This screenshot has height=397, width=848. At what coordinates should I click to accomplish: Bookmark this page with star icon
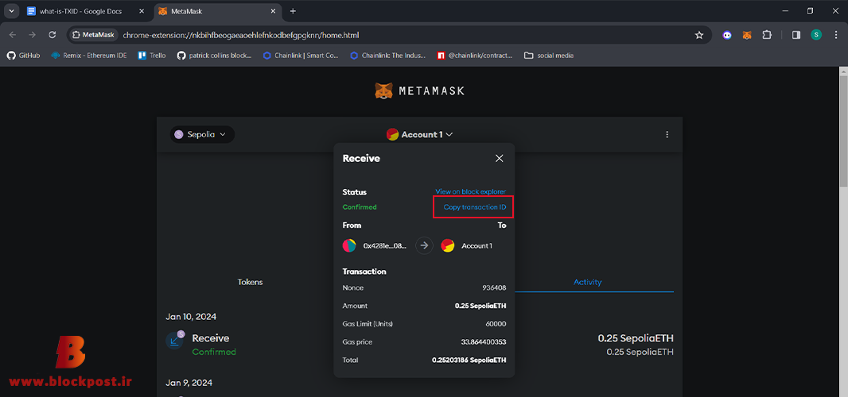tap(699, 35)
